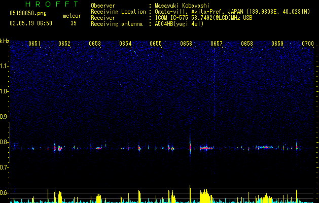Click the kHz axis unit label
Image resolution: width=319 pixels, height=203 pixels.
pos(5,41)
